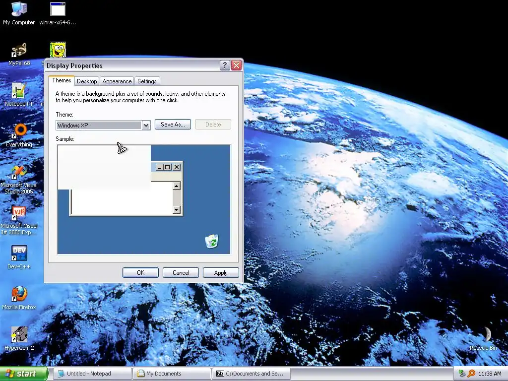The height and width of the screenshot is (381, 508).
Task: Launch Dev-C++ desktop shortcut
Action: (19, 257)
